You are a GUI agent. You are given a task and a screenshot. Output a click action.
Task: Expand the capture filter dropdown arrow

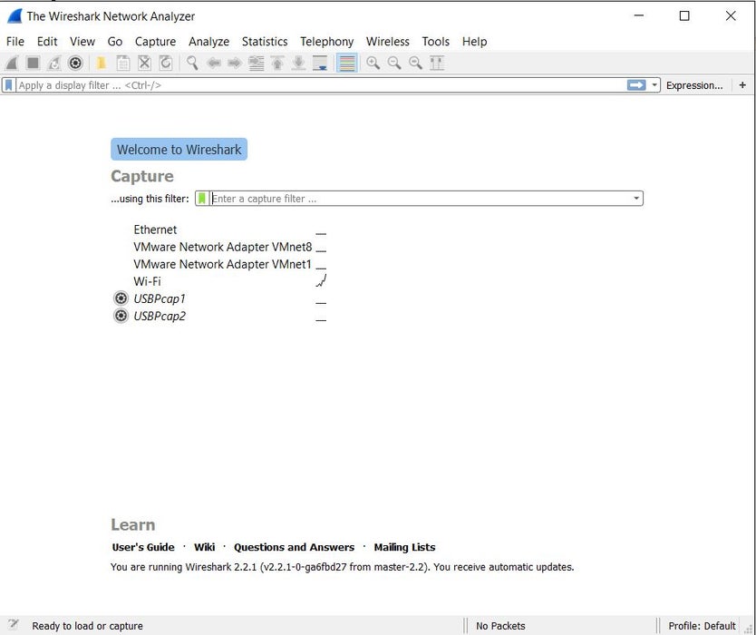636,199
